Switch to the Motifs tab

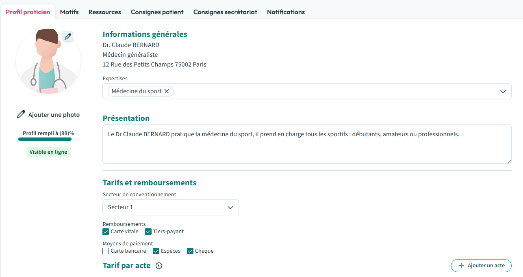pyautogui.click(x=69, y=12)
